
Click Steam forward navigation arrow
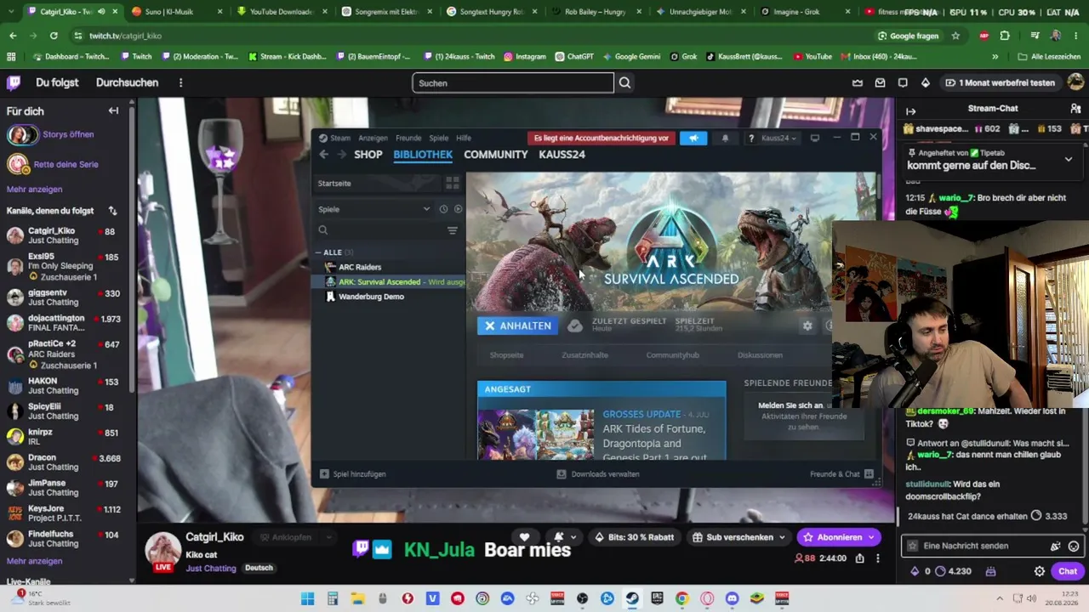tap(341, 155)
